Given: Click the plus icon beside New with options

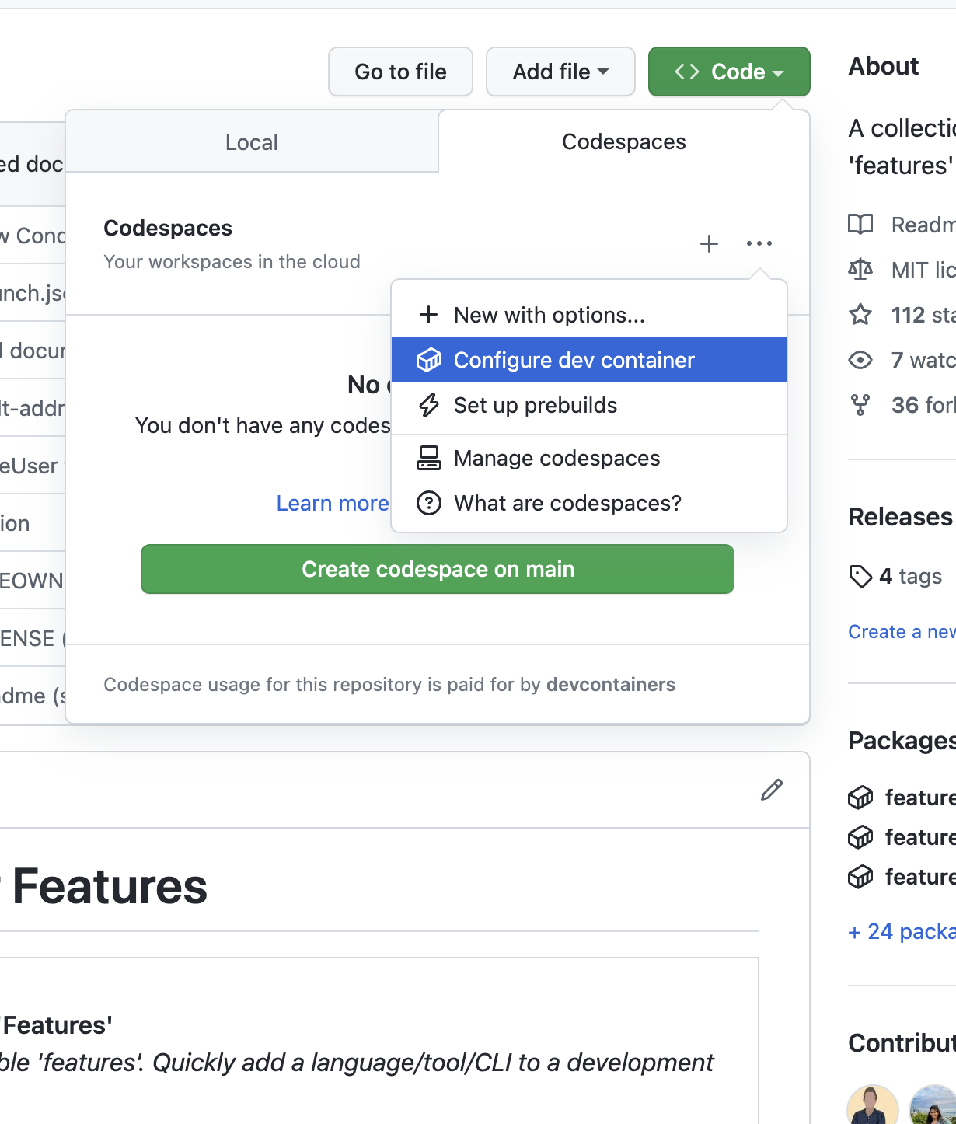Looking at the screenshot, I should (429, 315).
